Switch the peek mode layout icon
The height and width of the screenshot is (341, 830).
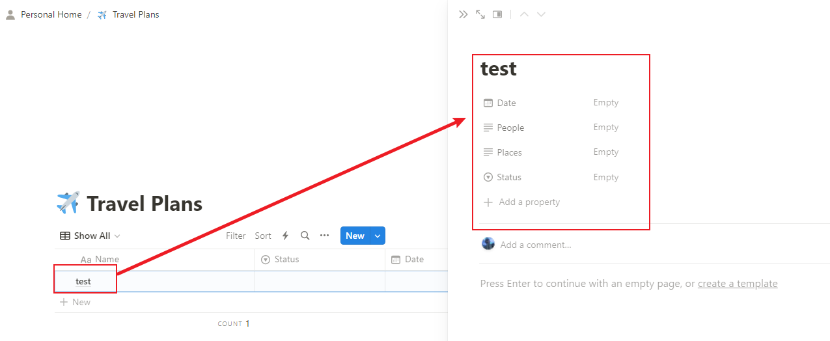coord(497,14)
